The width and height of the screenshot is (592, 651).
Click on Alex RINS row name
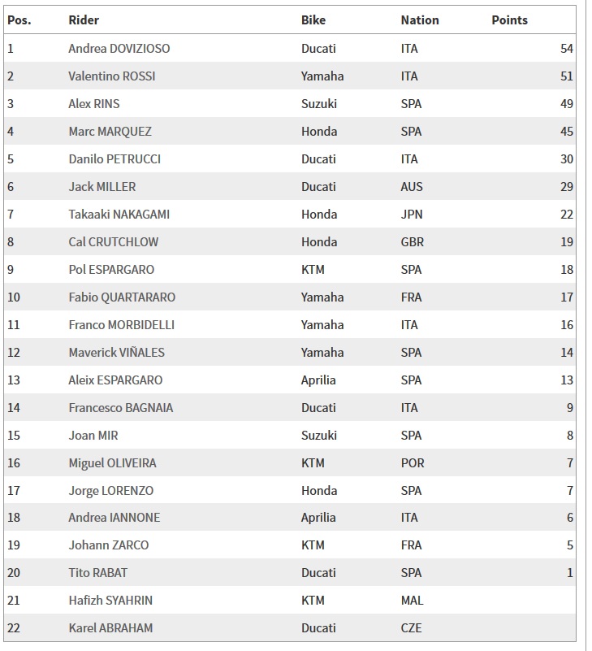click(93, 104)
